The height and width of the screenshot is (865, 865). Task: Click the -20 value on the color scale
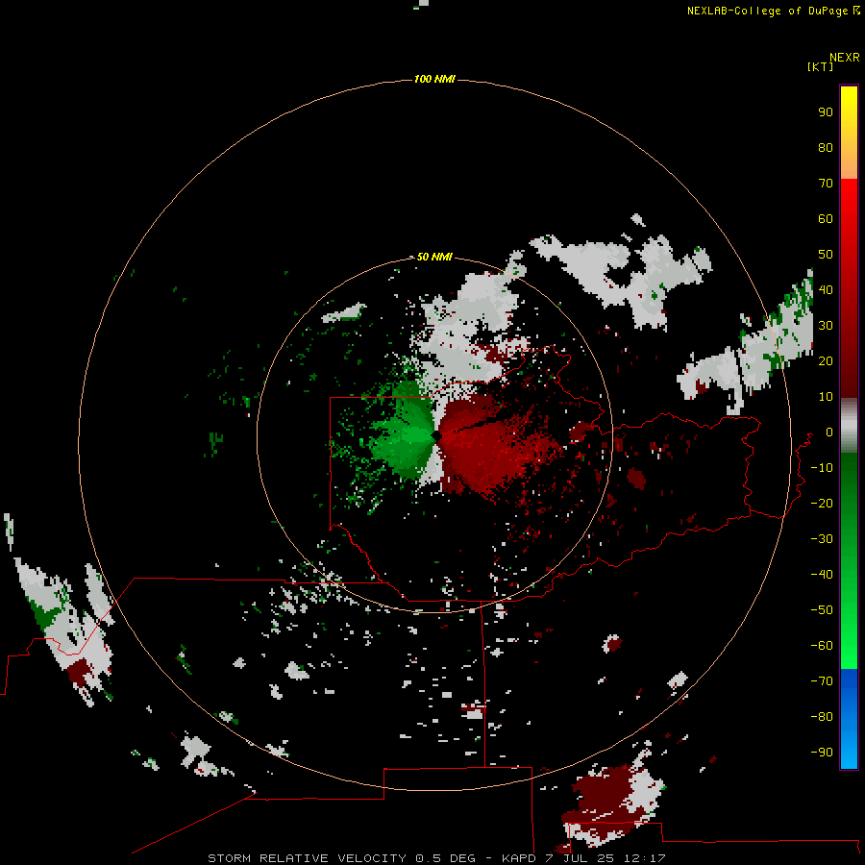pos(822,503)
